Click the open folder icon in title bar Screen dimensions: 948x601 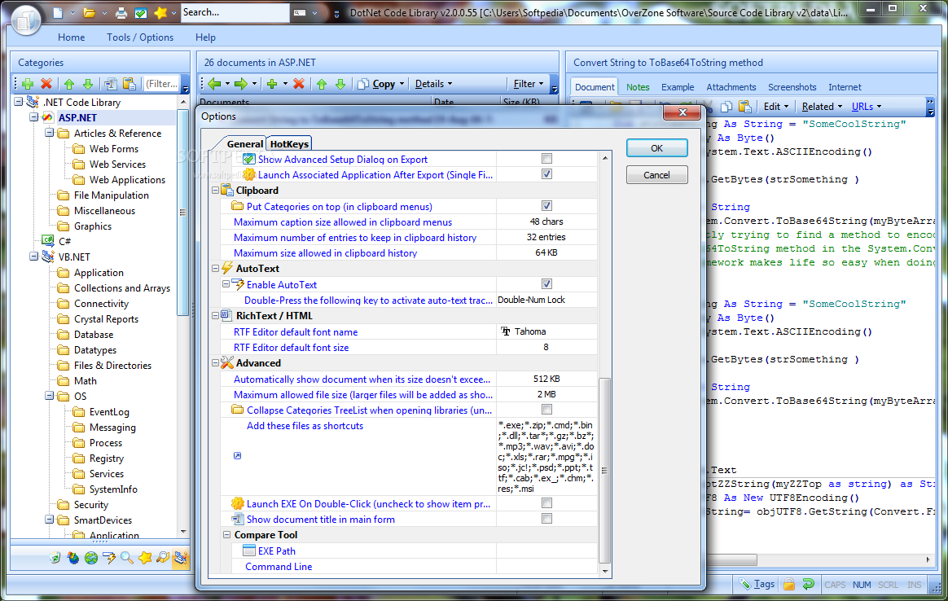(90, 12)
